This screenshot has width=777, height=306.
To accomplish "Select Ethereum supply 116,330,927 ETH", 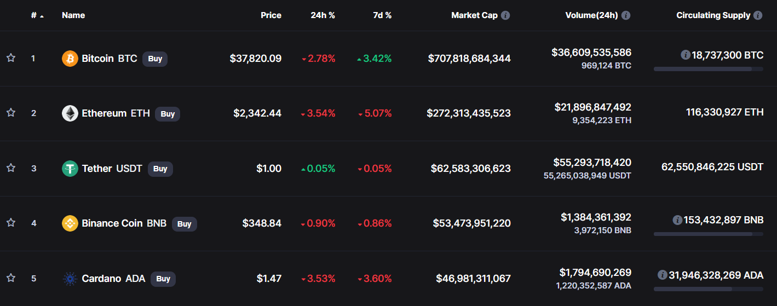I will [x=724, y=112].
